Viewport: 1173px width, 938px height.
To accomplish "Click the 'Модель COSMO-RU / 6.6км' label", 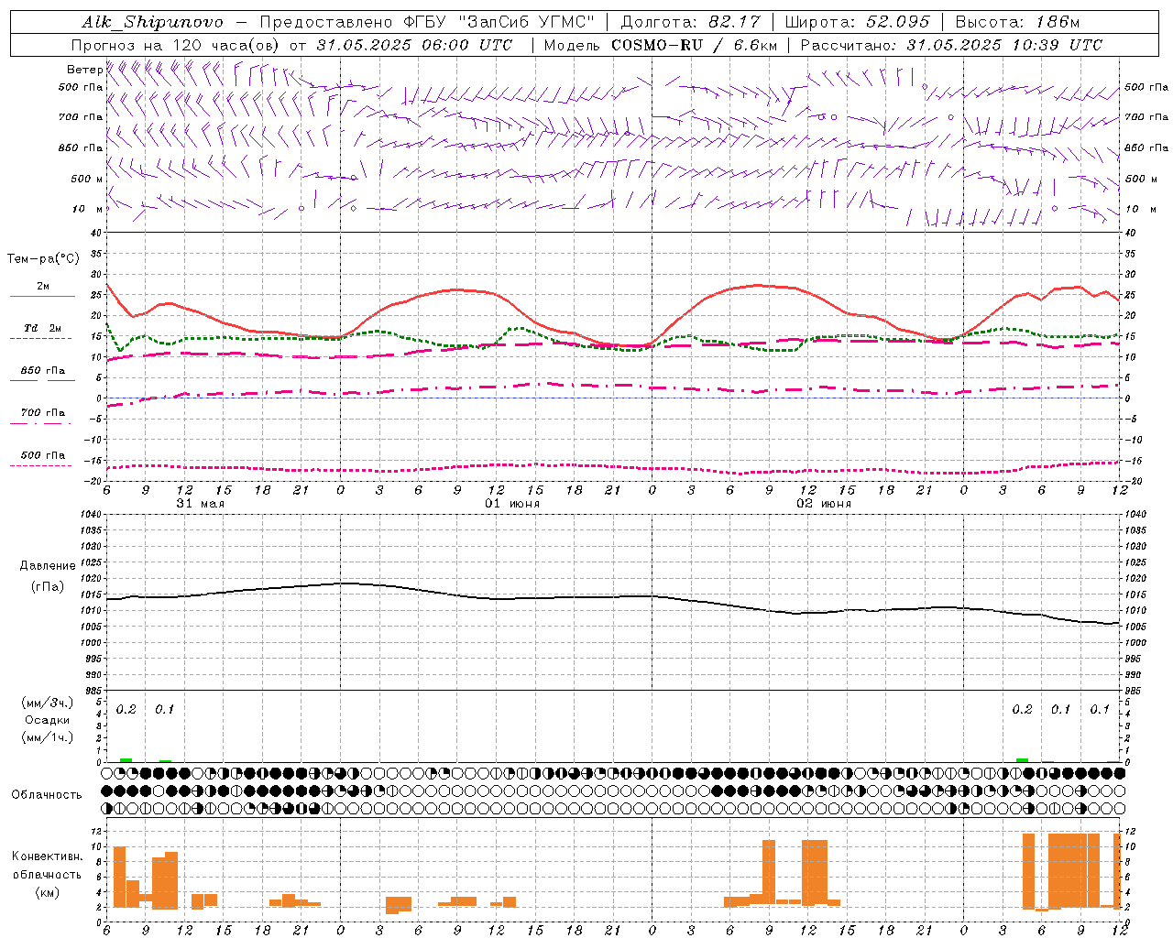I will 661,45.
